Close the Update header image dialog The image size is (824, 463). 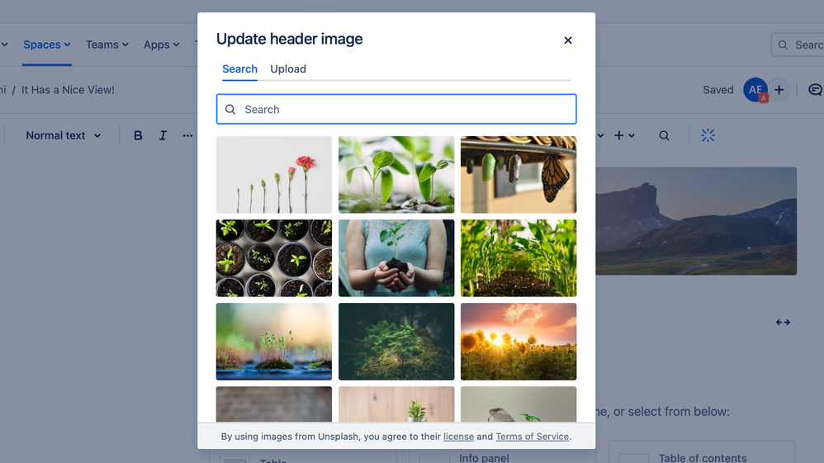[567, 40]
